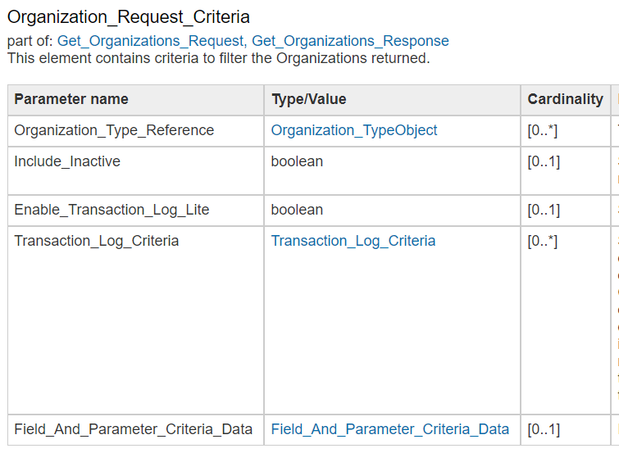Open the Get_Organizations_Response link
This screenshot has height=453, width=619.
(x=350, y=41)
